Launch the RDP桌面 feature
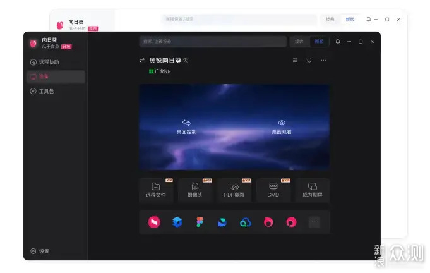Viewport: 430px width, 273px height. pyautogui.click(x=234, y=190)
